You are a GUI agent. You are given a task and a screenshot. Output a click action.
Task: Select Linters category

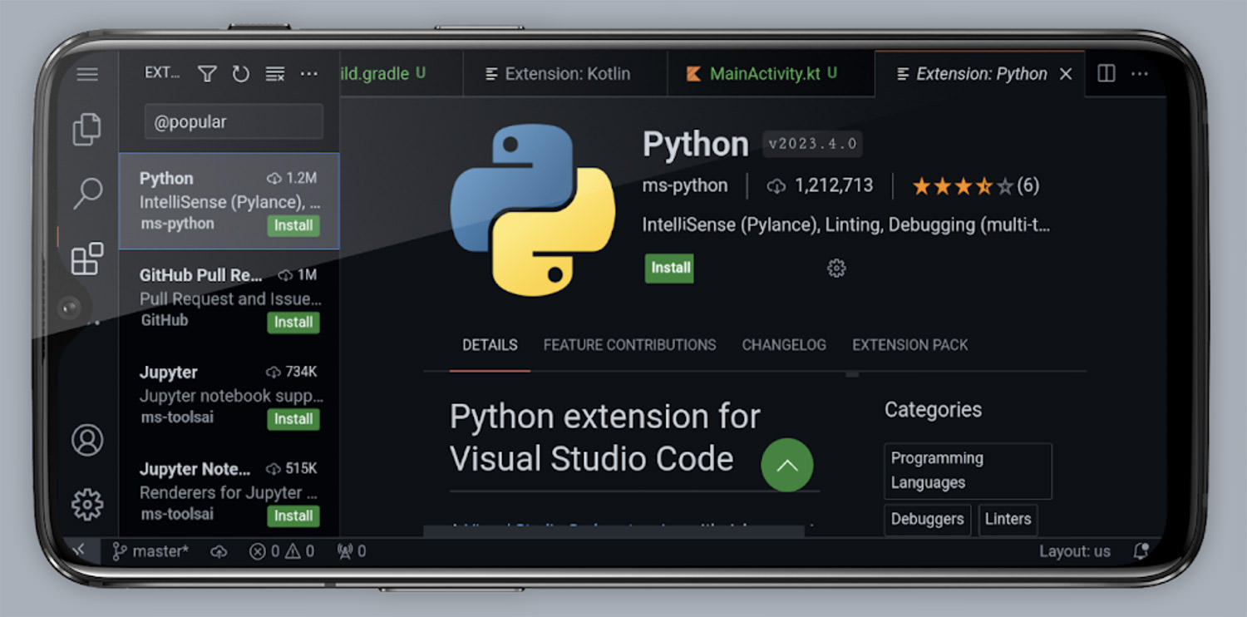[1008, 519]
